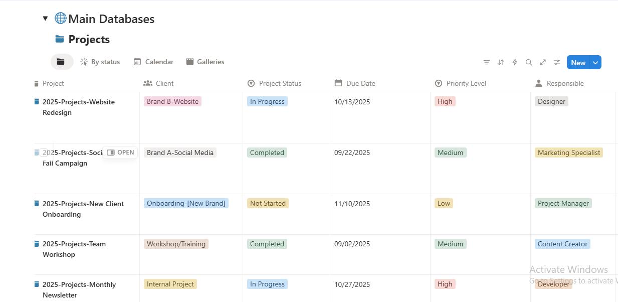
Task: Open 2025-Projects-Website Redesign page
Action: coord(79,107)
